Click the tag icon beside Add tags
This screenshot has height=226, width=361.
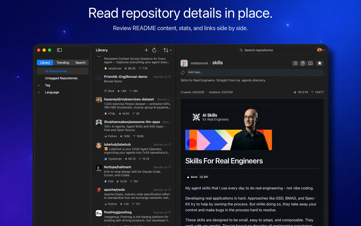(183, 73)
